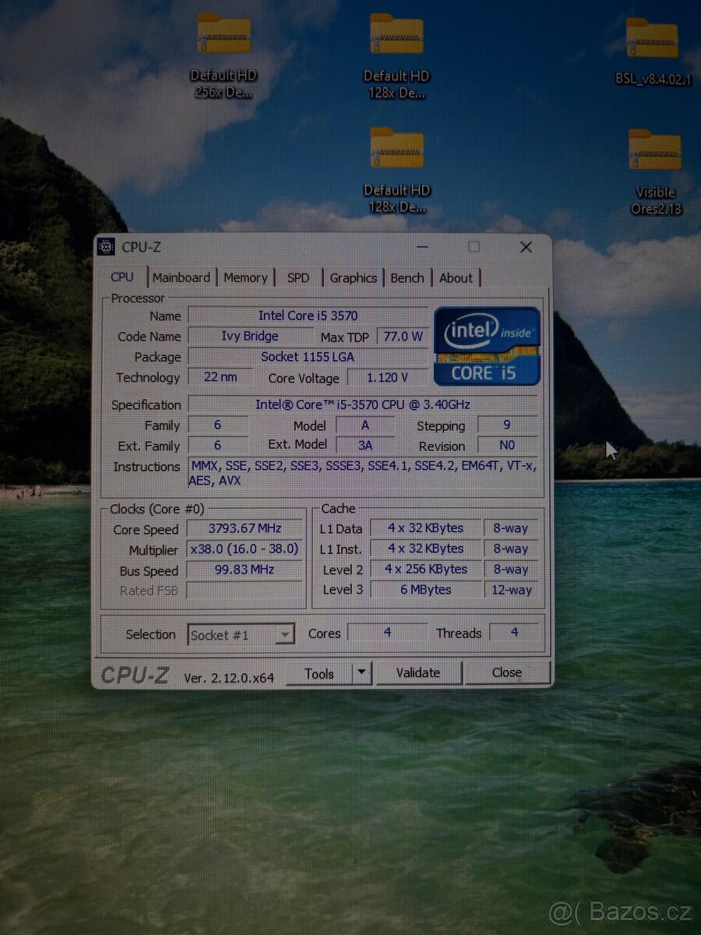Image resolution: width=701 pixels, height=935 pixels.
Task: Click the Intel Core i5 logo badge
Action: [x=487, y=346]
